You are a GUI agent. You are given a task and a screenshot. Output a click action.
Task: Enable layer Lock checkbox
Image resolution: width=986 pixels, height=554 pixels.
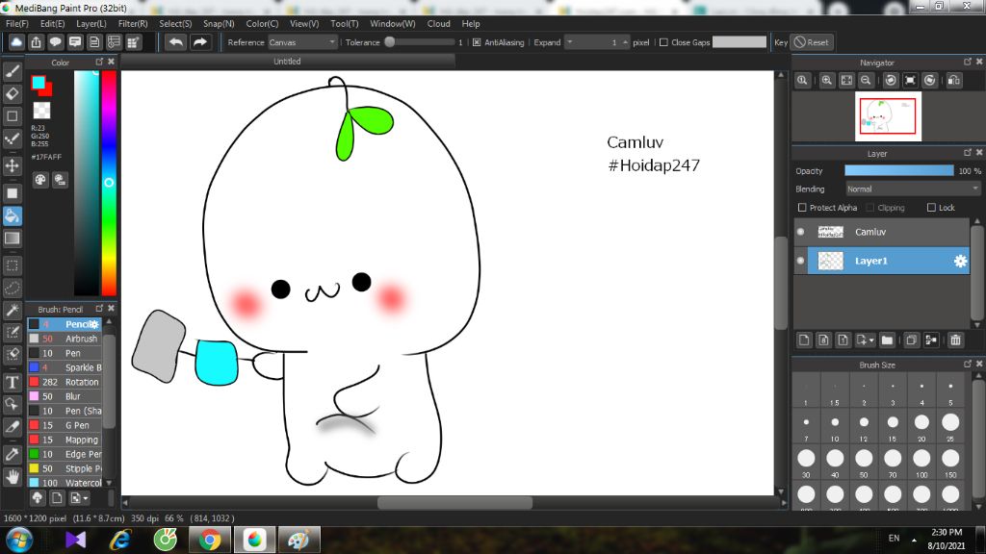coord(931,208)
